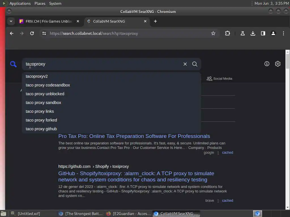Close the CollabVM SearXNG tab

coord(145,21)
